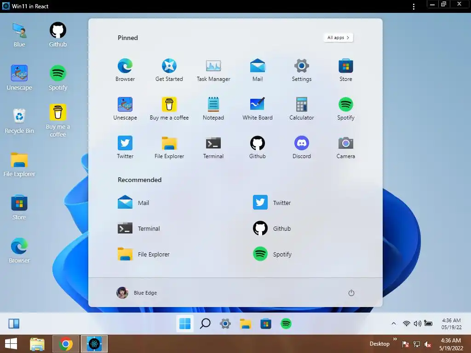471x353 pixels.
Task: Click the host clock 5/19/2022
Action: click(x=451, y=344)
